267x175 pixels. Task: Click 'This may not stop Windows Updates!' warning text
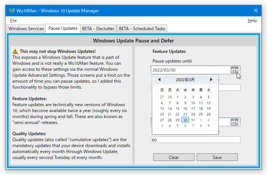click(x=58, y=51)
